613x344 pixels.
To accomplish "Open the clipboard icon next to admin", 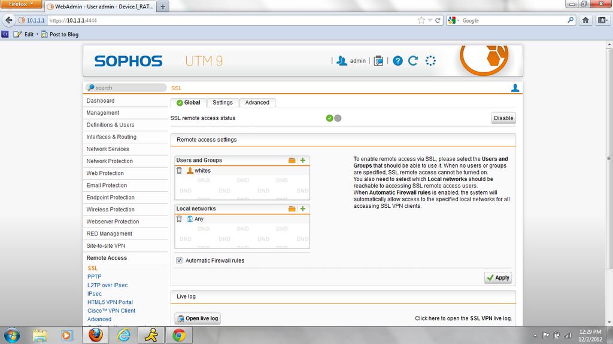I will coord(378,61).
